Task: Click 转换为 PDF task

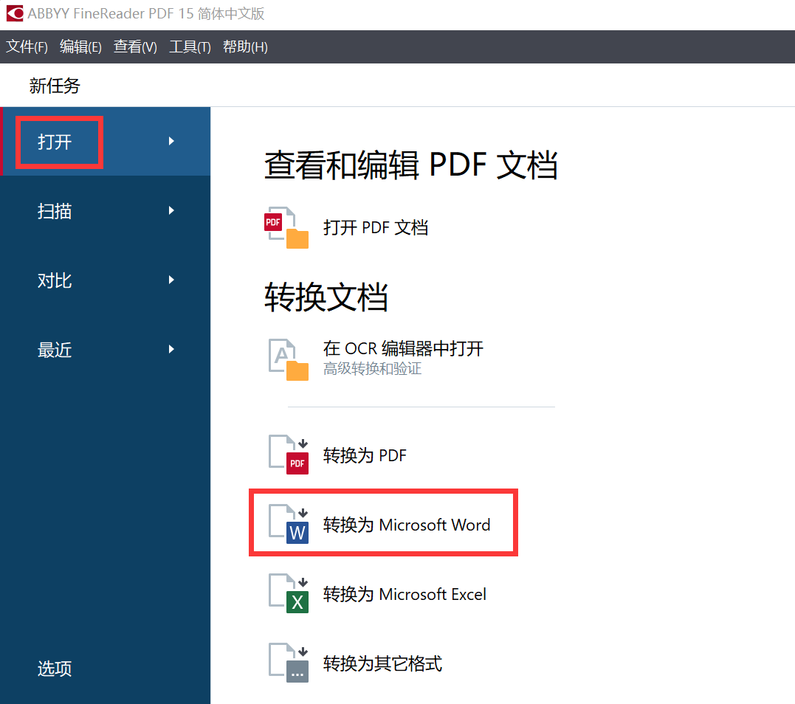Action: (337, 455)
